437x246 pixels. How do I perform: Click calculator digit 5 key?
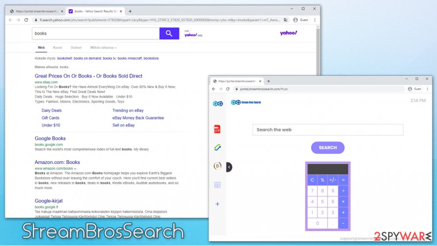323,202
